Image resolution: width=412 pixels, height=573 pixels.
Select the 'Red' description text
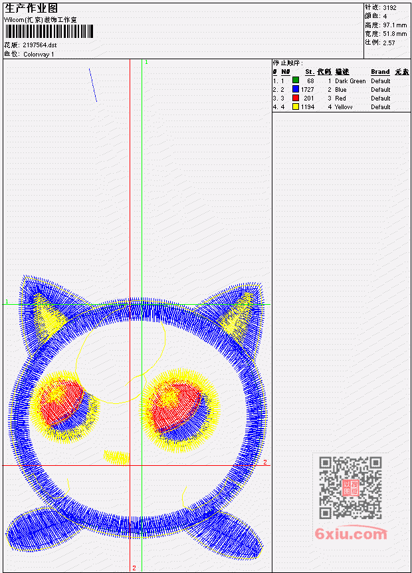coord(340,98)
